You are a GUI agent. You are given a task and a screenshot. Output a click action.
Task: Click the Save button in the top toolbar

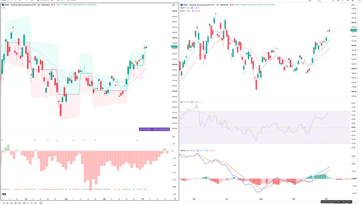319,1
